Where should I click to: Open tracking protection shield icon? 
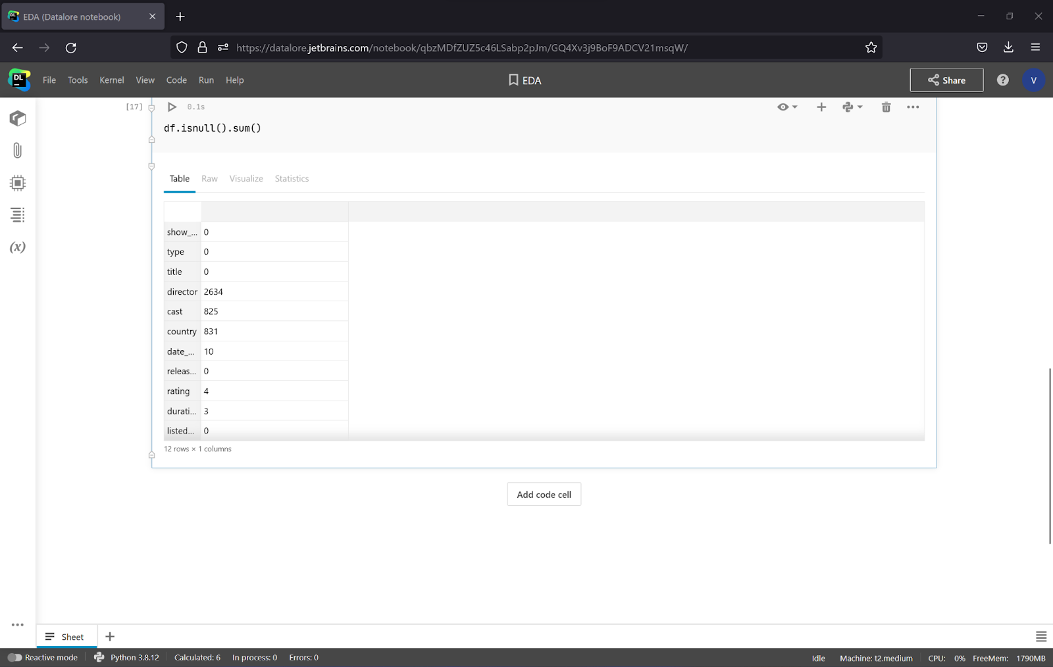tap(182, 47)
